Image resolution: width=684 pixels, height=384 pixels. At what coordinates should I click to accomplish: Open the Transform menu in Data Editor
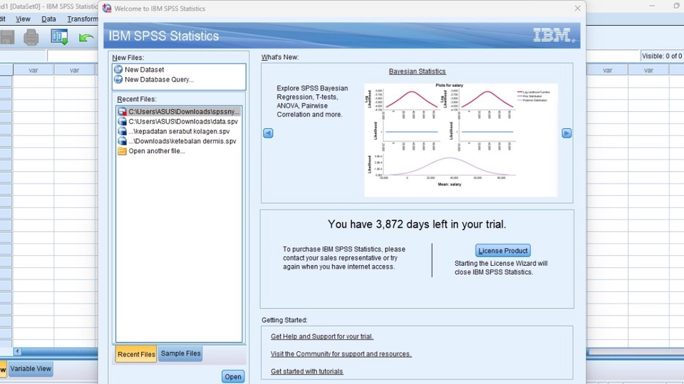(83, 19)
